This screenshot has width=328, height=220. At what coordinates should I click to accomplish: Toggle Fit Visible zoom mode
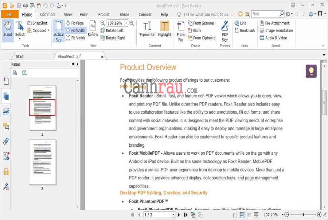click(76, 38)
